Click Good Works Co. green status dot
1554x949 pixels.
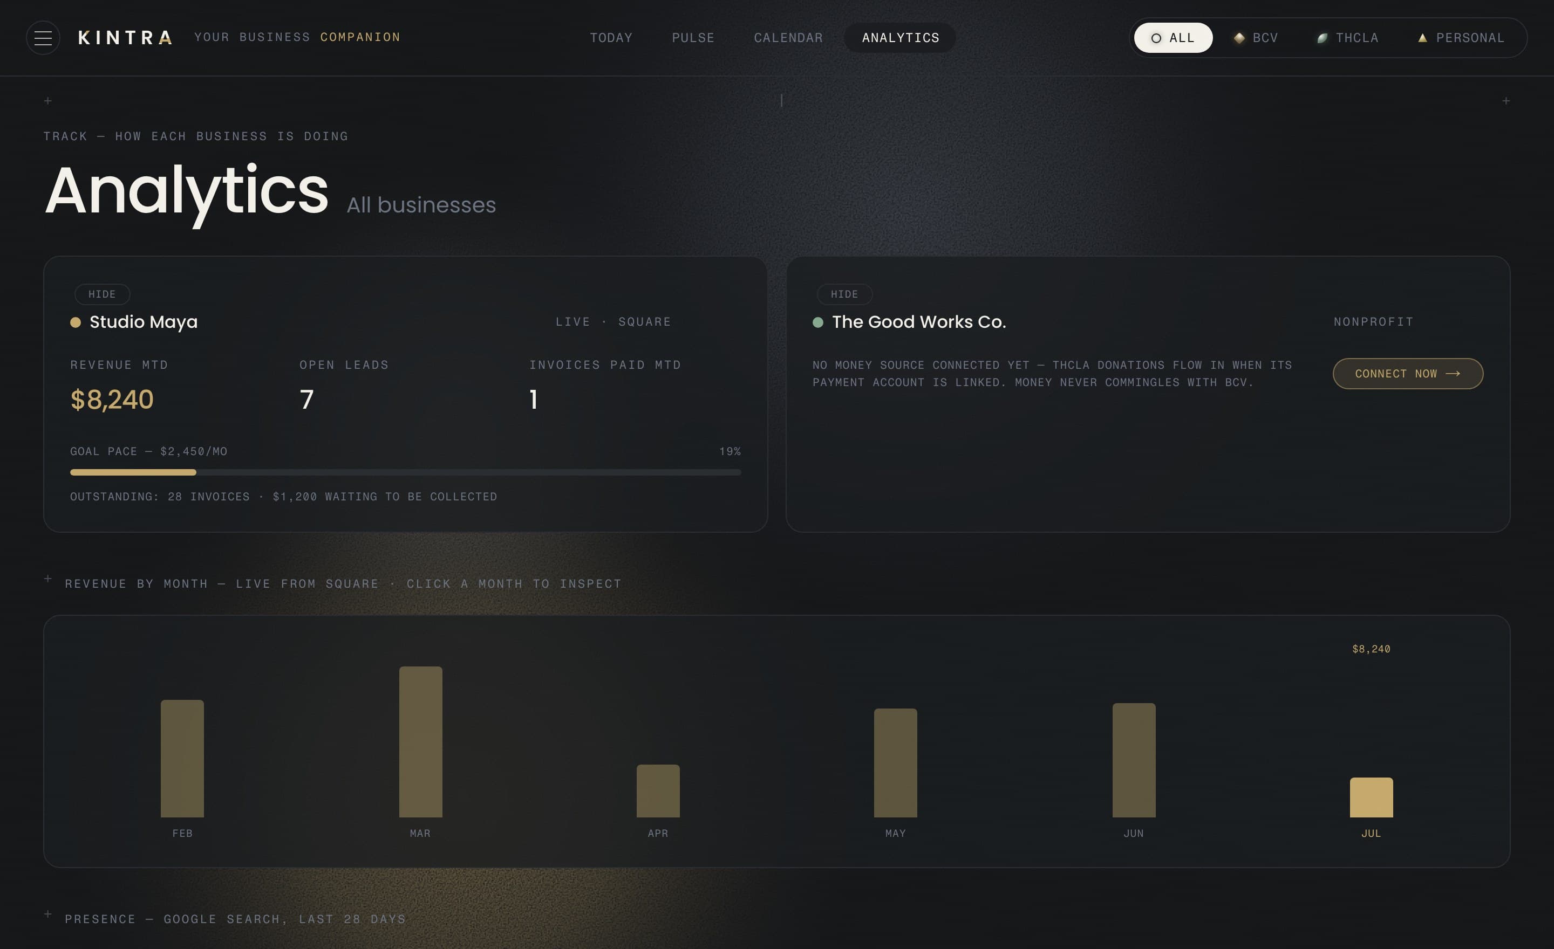(x=818, y=322)
